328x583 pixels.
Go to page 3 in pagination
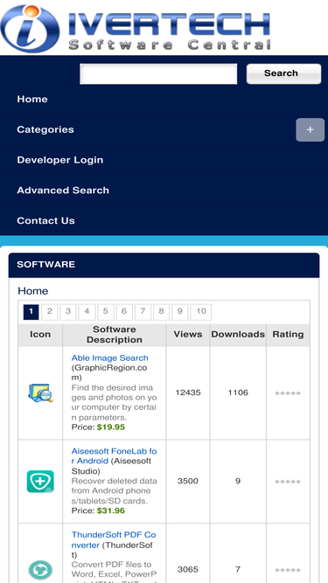[x=68, y=312]
